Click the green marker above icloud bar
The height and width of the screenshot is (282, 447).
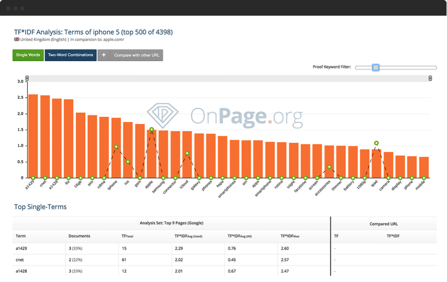pos(187,153)
